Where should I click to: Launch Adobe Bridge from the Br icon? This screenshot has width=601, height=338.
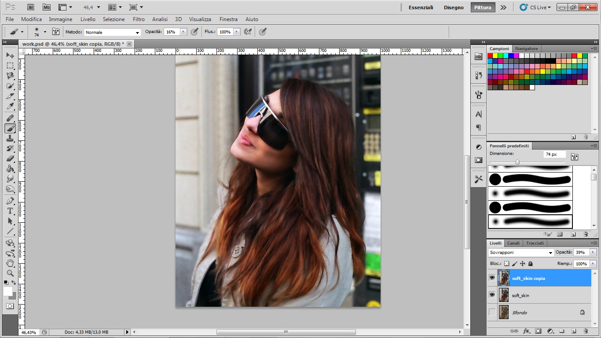click(x=31, y=7)
